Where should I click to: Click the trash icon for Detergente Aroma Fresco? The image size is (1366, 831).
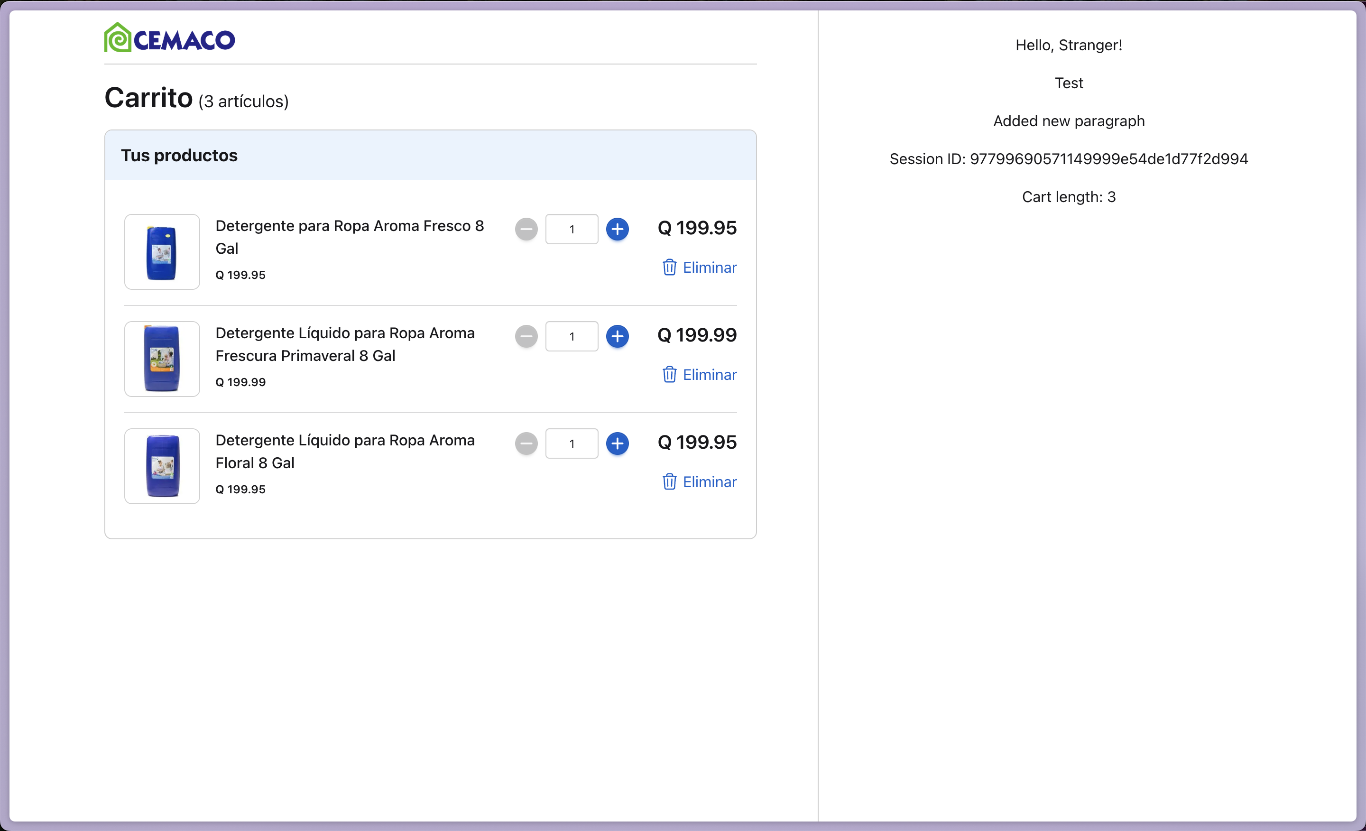pyautogui.click(x=670, y=267)
